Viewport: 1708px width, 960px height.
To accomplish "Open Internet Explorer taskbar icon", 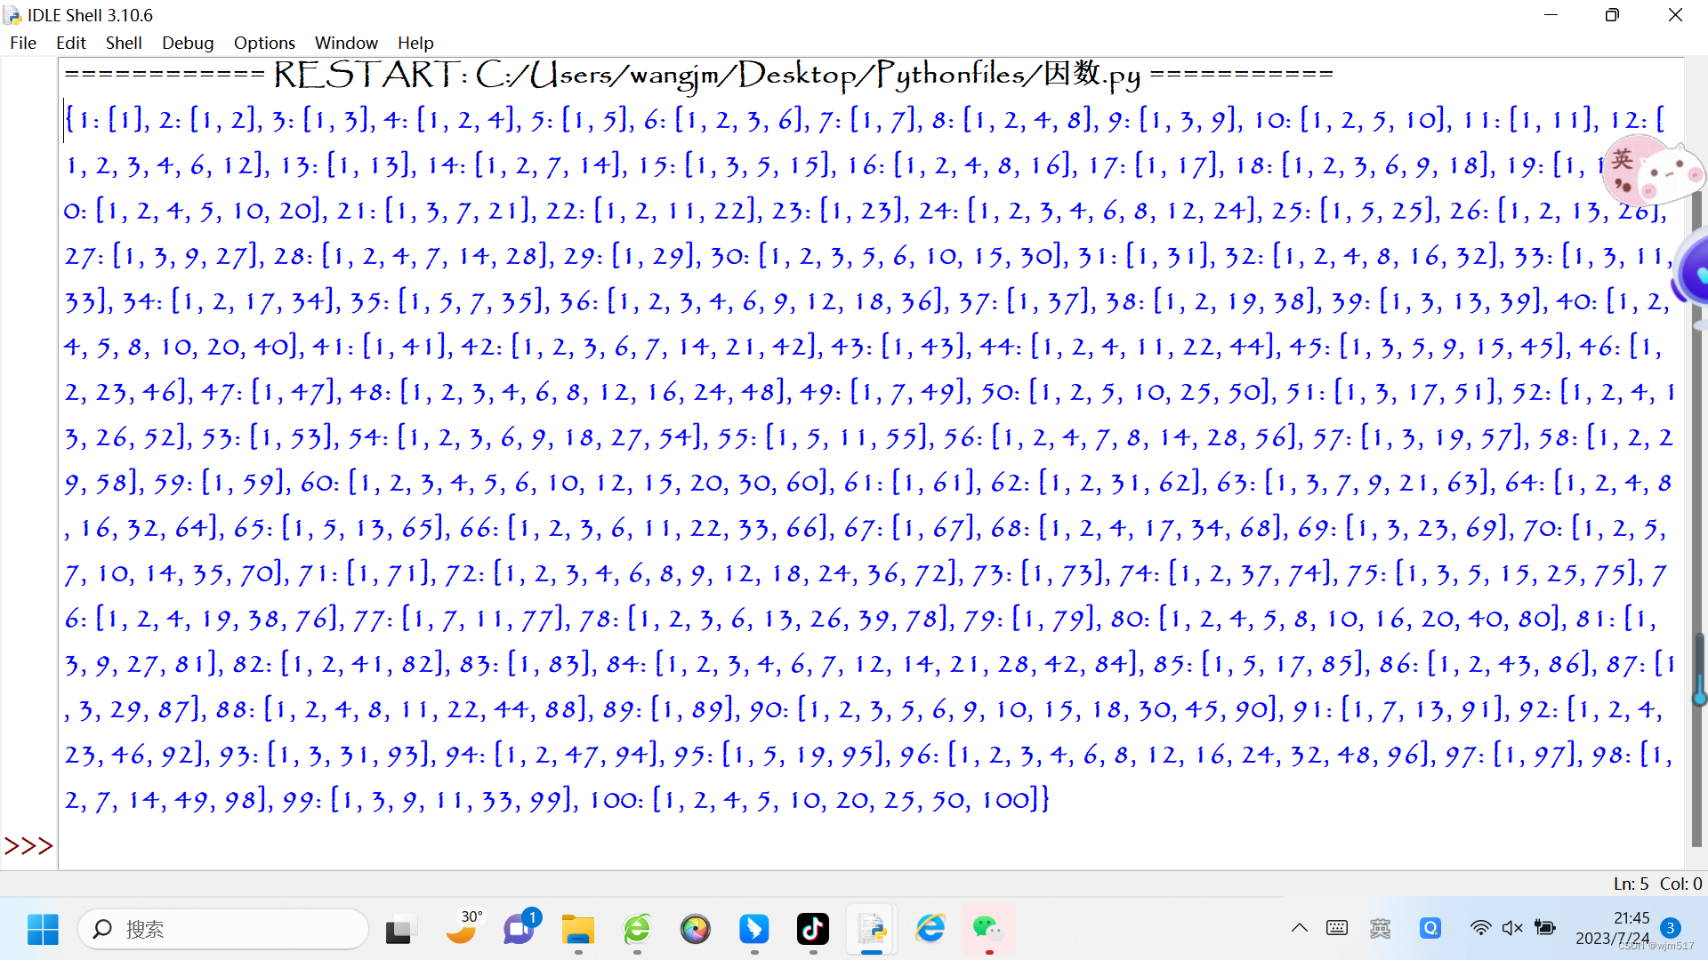I will point(931,929).
